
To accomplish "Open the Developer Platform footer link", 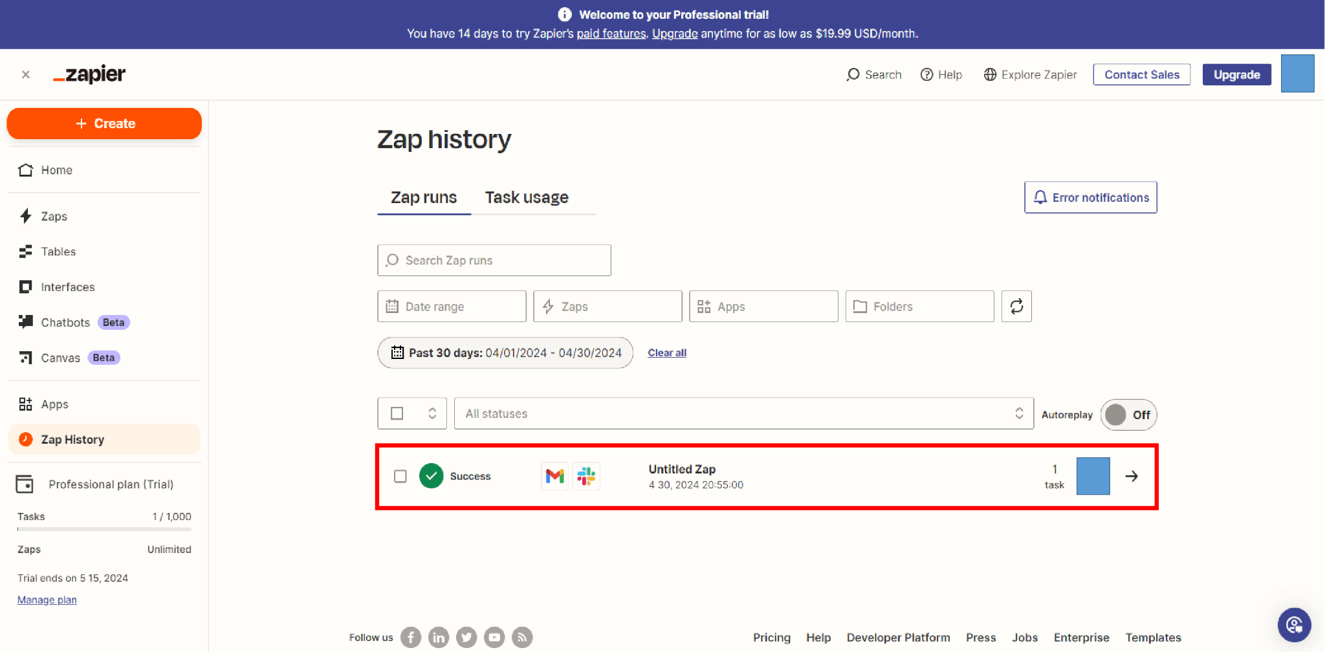I will [x=898, y=637].
